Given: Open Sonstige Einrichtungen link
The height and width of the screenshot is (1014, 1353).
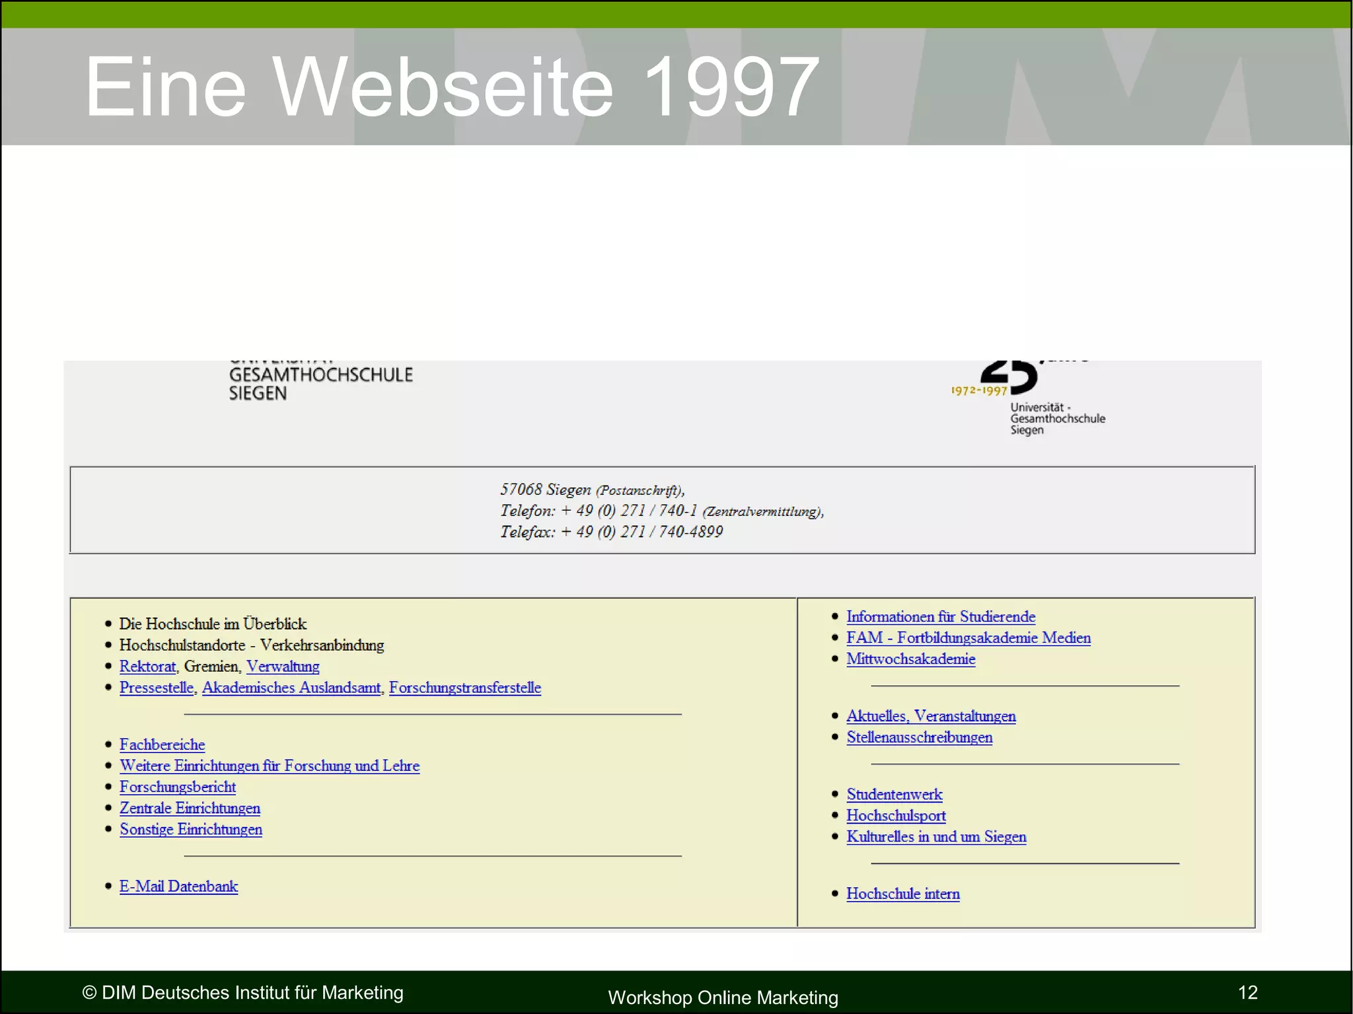Looking at the screenshot, I should [x=190, y=829].
